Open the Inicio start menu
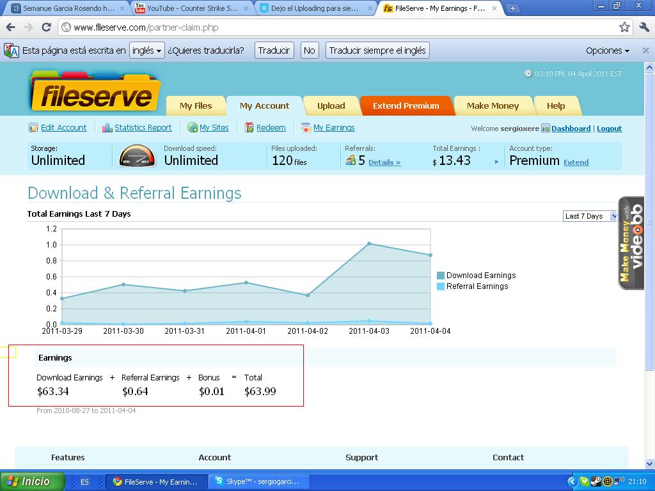 click(32, 481)
